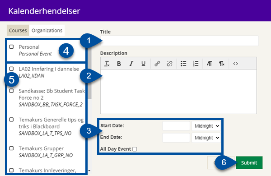Click the clear formatting icon
Image resolution: width=271 pixels, height=176 pixels.
(x=107, y=64)
